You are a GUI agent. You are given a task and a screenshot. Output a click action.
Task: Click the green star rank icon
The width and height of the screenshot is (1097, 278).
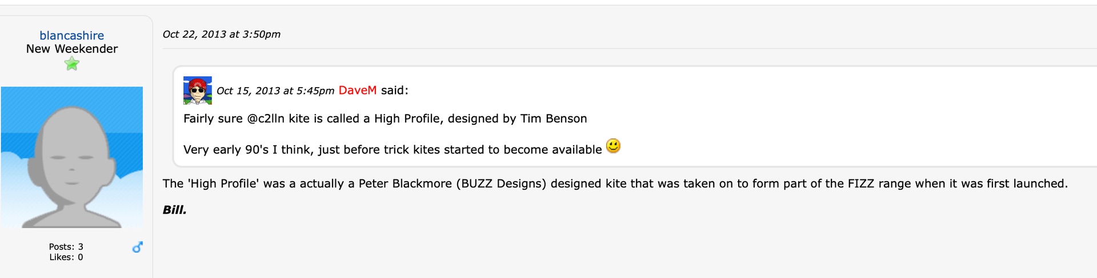[71, 64]
